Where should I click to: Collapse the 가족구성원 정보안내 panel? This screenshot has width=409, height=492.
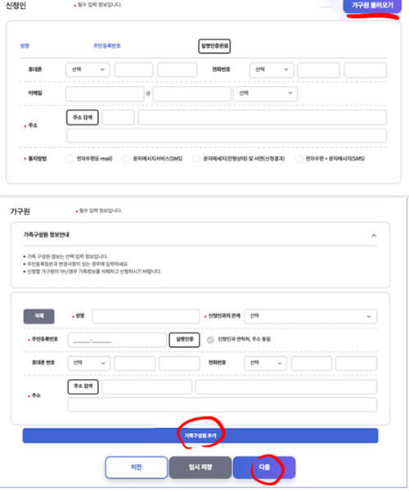[x=374, y=235]
